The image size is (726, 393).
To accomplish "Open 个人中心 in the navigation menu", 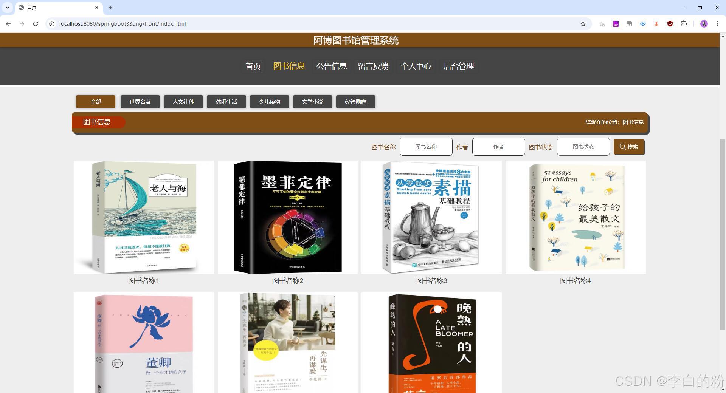I will point(416,66).
